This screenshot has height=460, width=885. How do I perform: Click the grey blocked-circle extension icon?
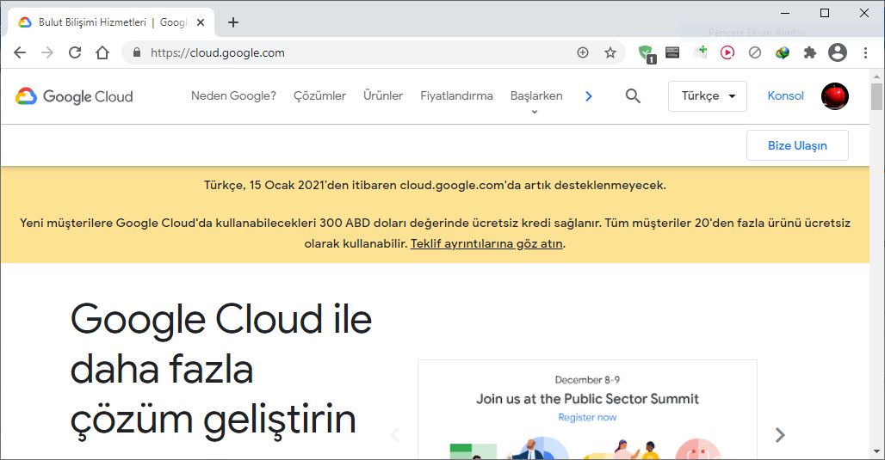coord(755,52)
